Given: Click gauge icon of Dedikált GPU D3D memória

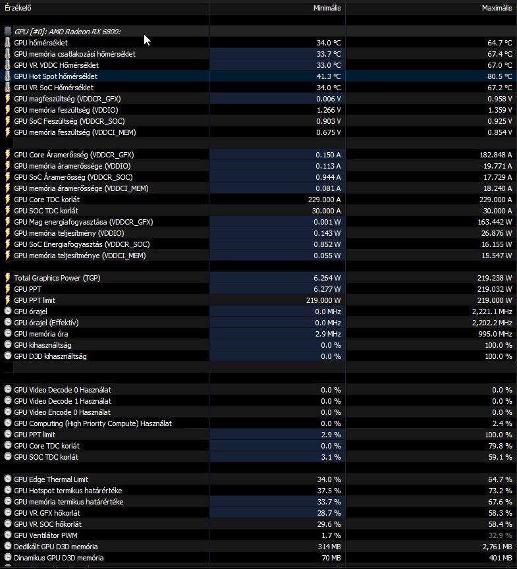Looking at the screenshot, I should (x=8, y=546).
